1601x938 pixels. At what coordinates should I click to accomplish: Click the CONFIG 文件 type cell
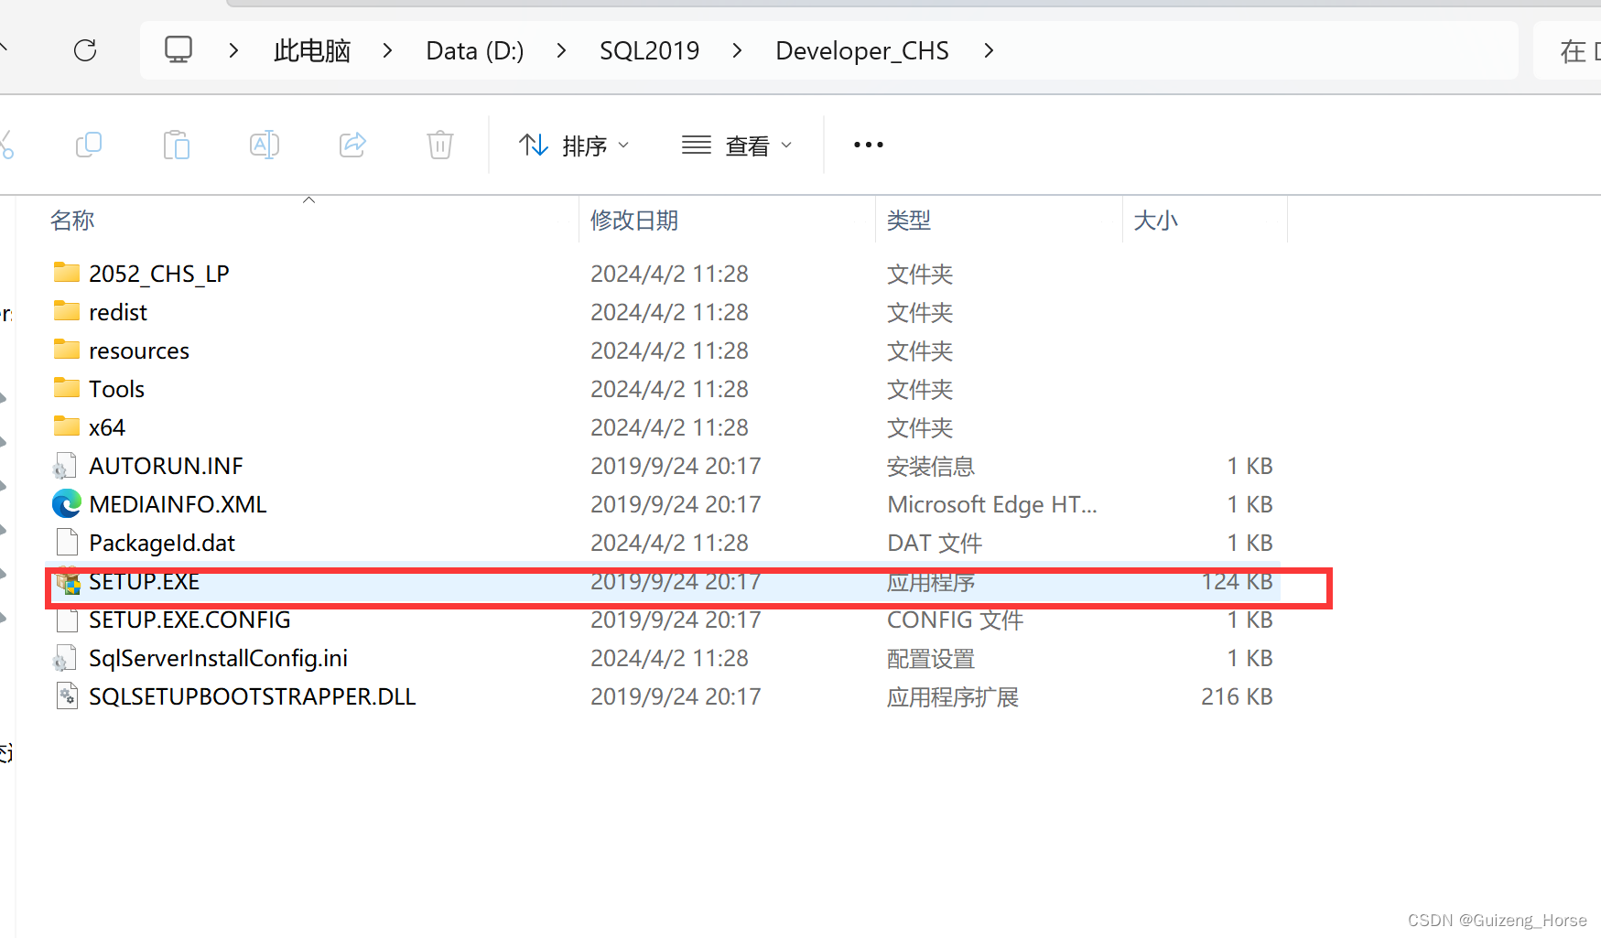click(x=955, y=620)
